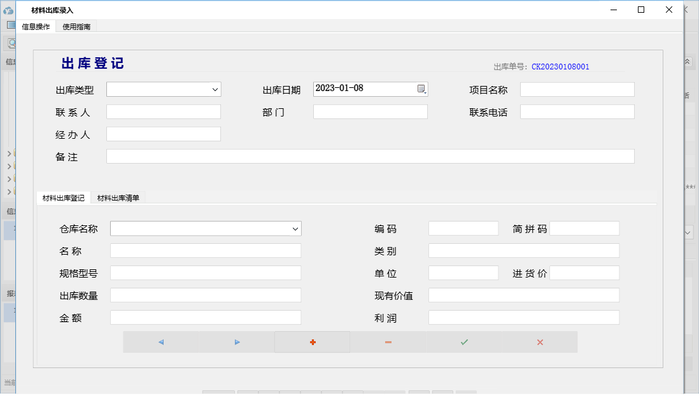
Task: Click the 备注 remarks field
Action: coord(370,157)
